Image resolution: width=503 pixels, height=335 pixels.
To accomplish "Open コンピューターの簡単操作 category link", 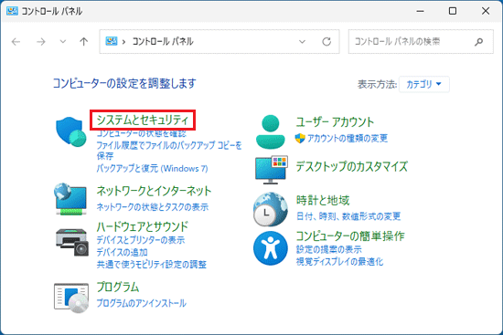I will pyautogui.click(x=350, y=236).
